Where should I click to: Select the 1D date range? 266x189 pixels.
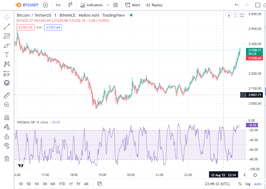[21, 184]
